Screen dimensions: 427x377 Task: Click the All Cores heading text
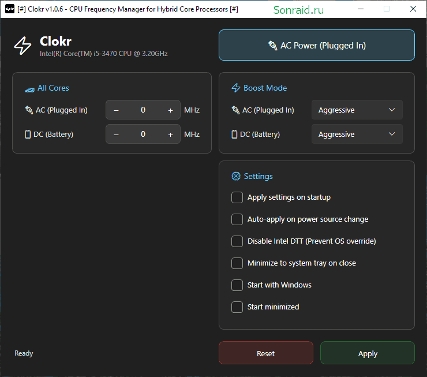[x=53, y=88]
